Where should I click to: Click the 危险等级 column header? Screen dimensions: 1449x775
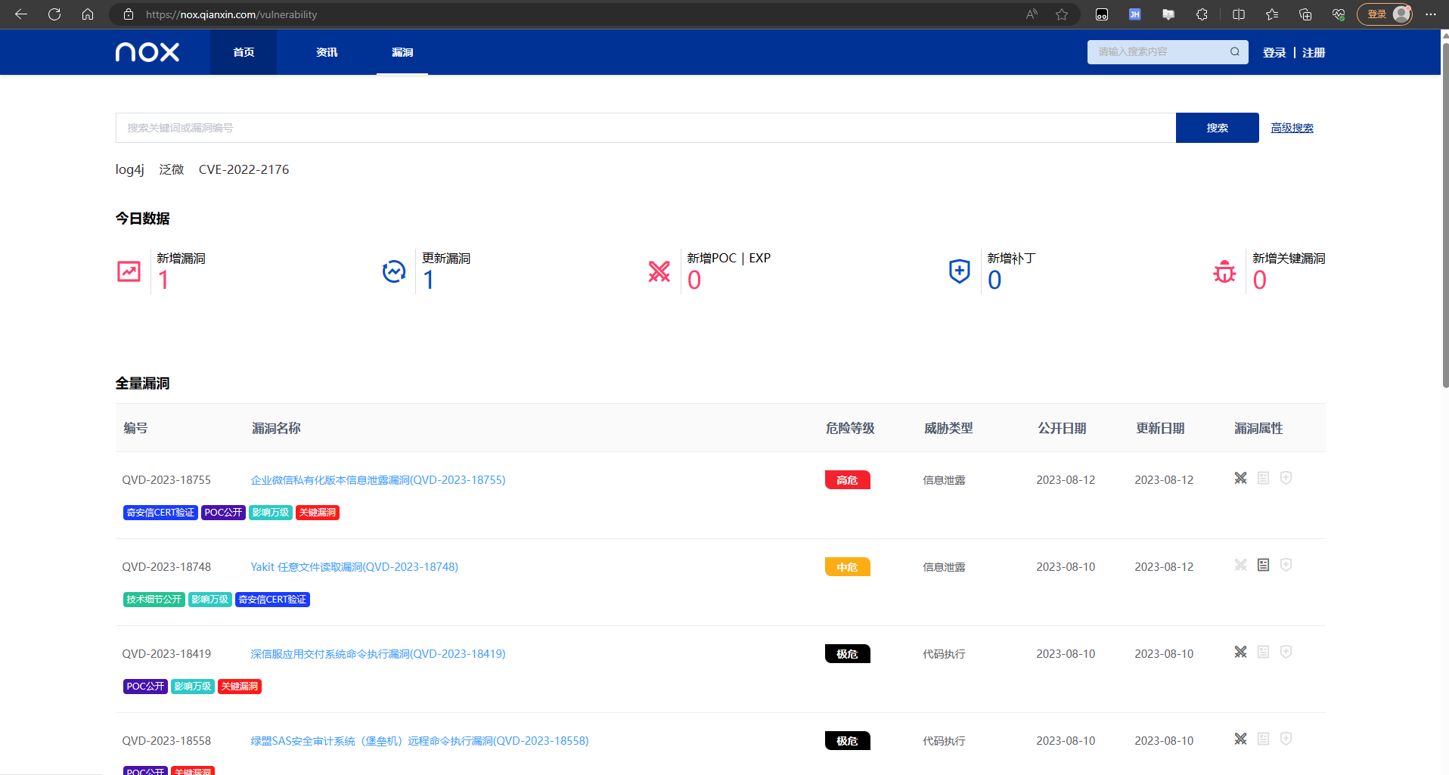[x=850, y=428]
